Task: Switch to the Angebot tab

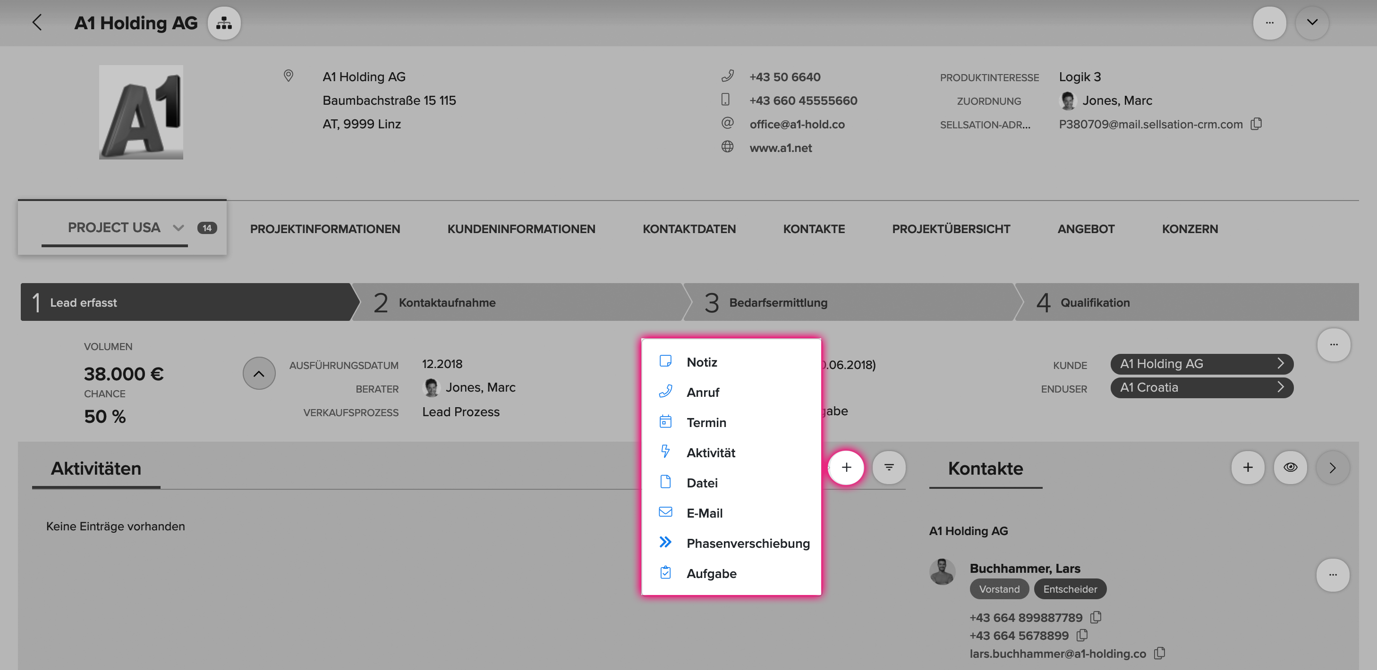Action: [x=1086, y=229]
